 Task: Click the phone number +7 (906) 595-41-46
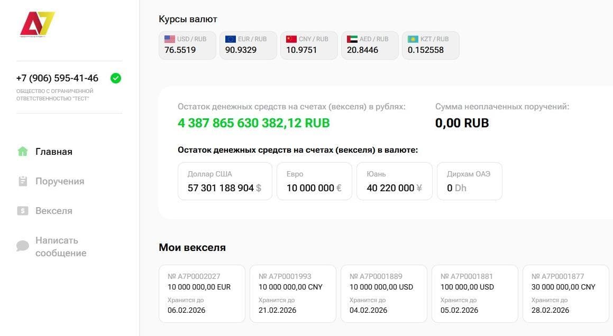click(x=57, y=78)
